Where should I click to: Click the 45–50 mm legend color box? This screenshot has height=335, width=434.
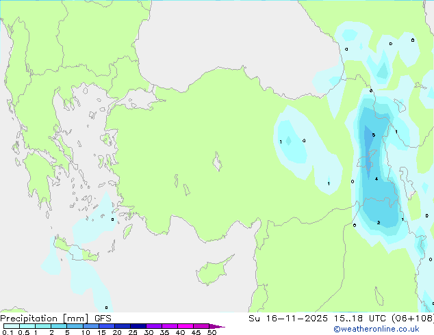point(201,326)
